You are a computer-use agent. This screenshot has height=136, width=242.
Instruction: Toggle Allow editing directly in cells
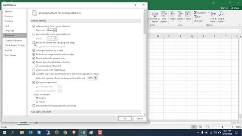[34, 50]
